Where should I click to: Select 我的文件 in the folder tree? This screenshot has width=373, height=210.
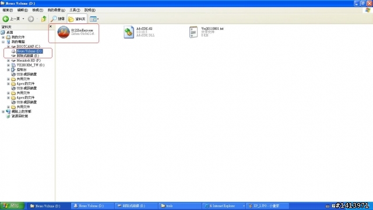[x=18, y=37]
